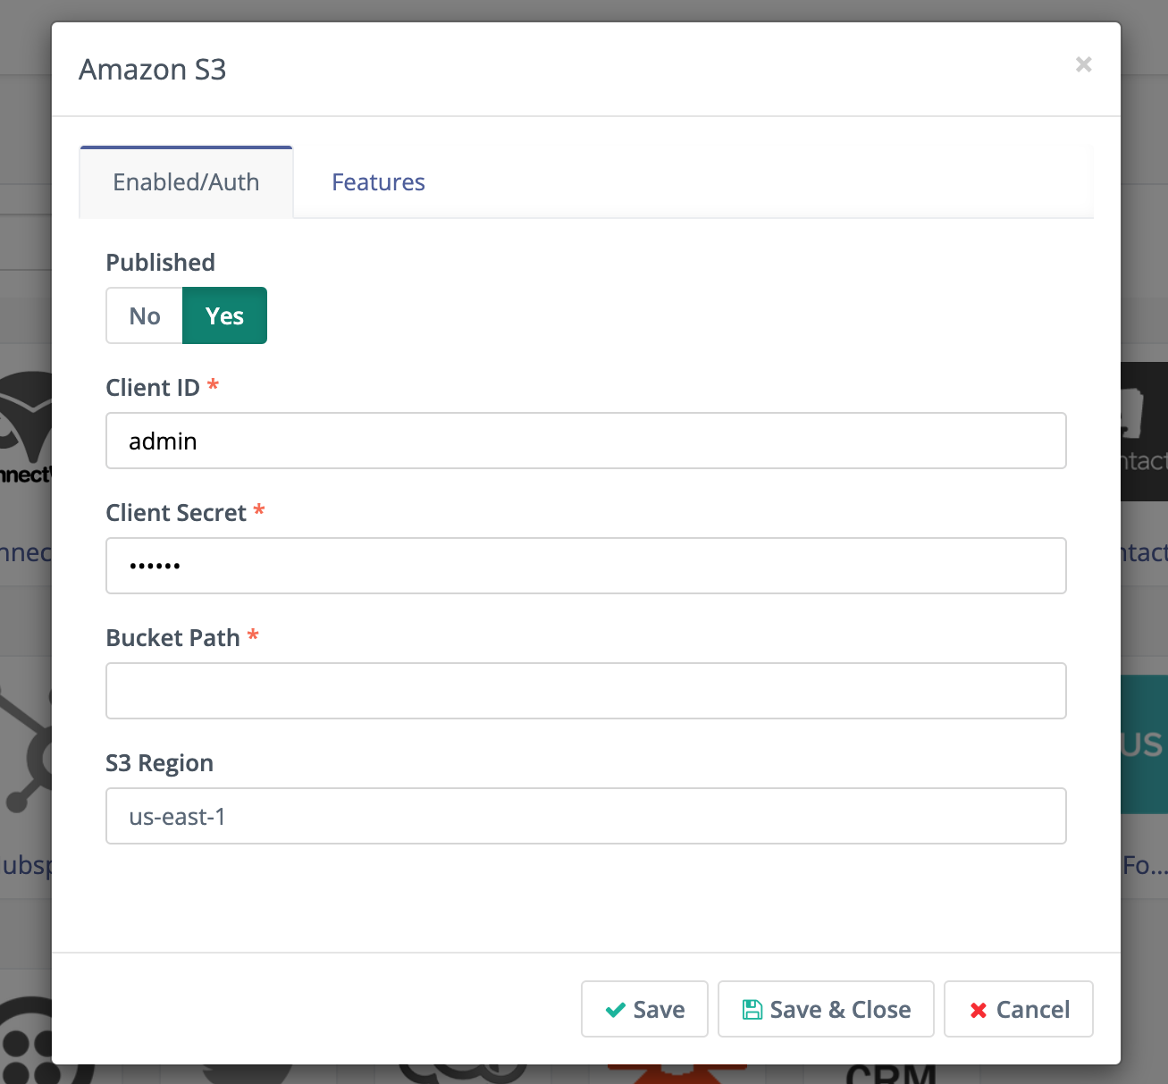
Task: Click into the Client Secret password field
Action: coord(585,566)
